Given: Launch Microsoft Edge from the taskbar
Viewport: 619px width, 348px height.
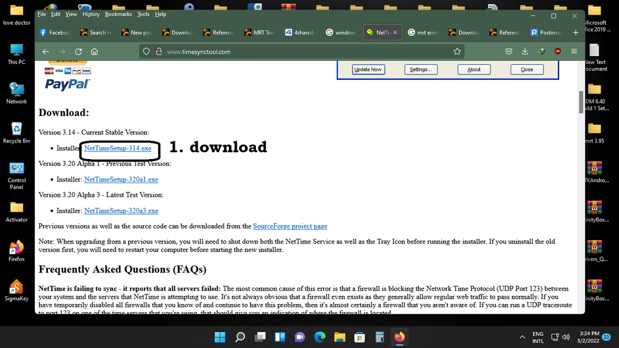Looking at the screenshot, I should tap(320, 337).
